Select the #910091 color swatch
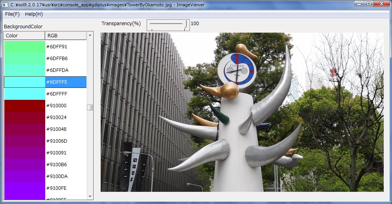 pyautogui.click(x=24, y=153)
